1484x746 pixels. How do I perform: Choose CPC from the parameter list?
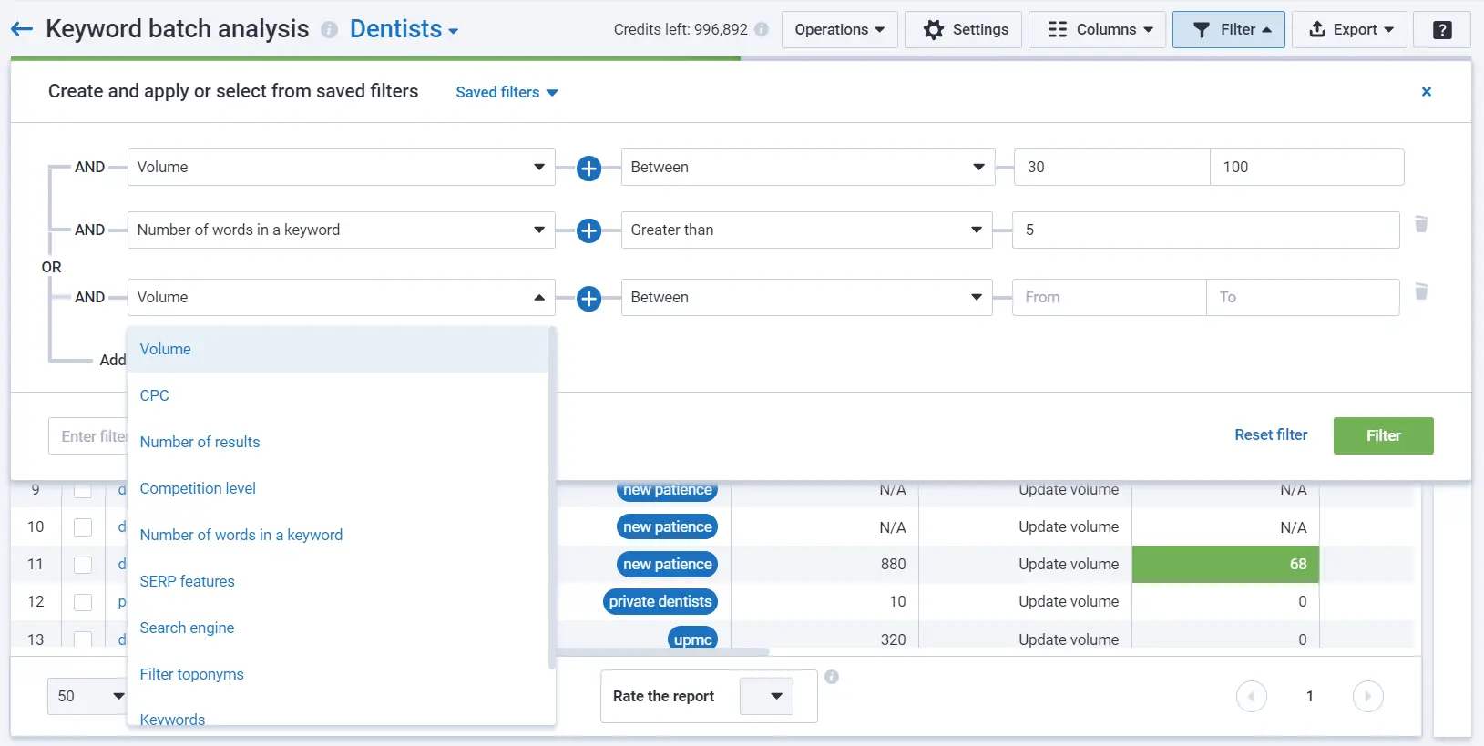155,395
